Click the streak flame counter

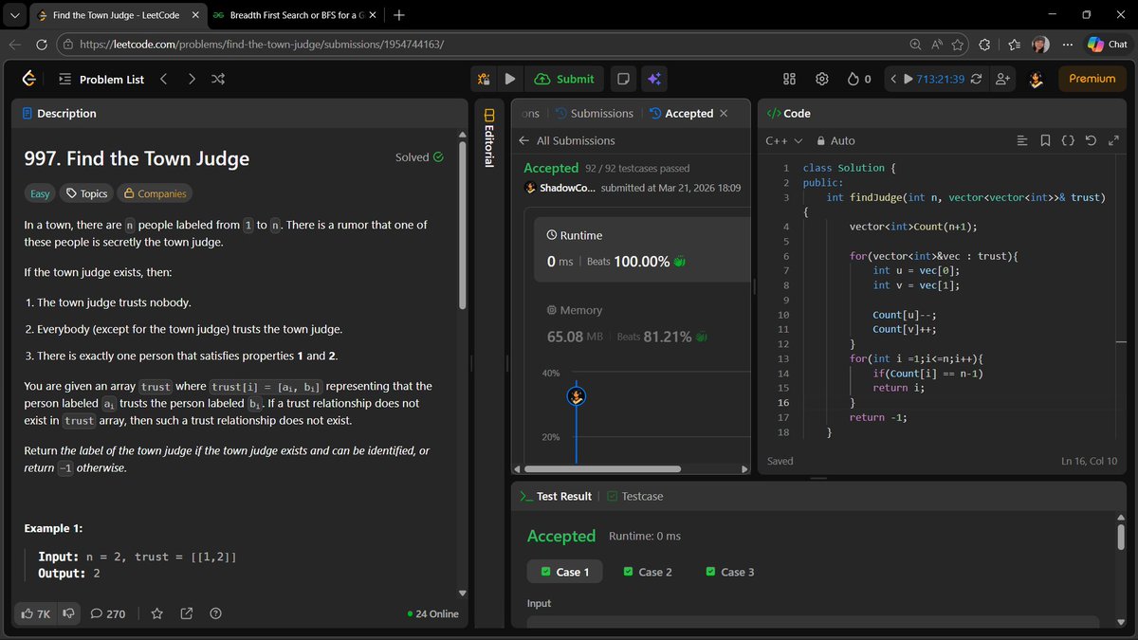coord(858,80)
